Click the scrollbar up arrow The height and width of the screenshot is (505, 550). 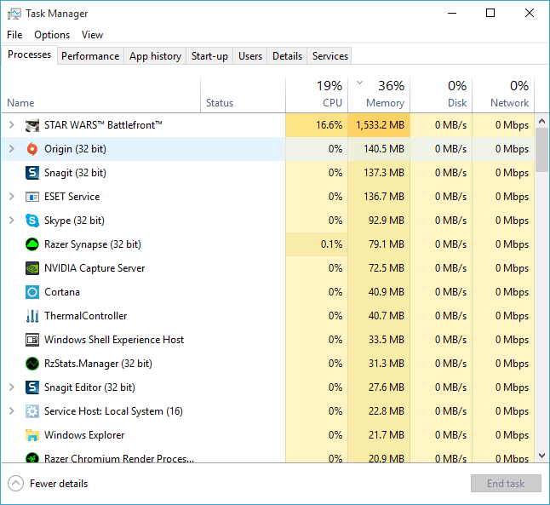pos(542,122)
